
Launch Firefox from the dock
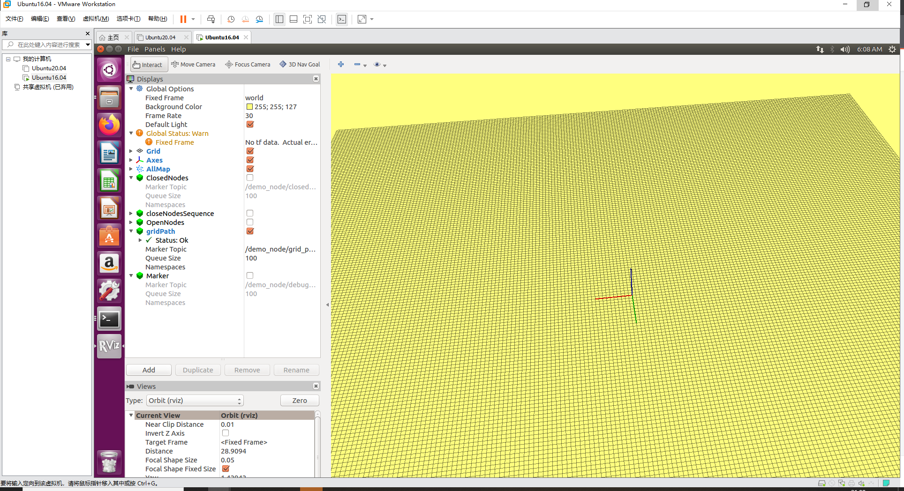[109, 125]
